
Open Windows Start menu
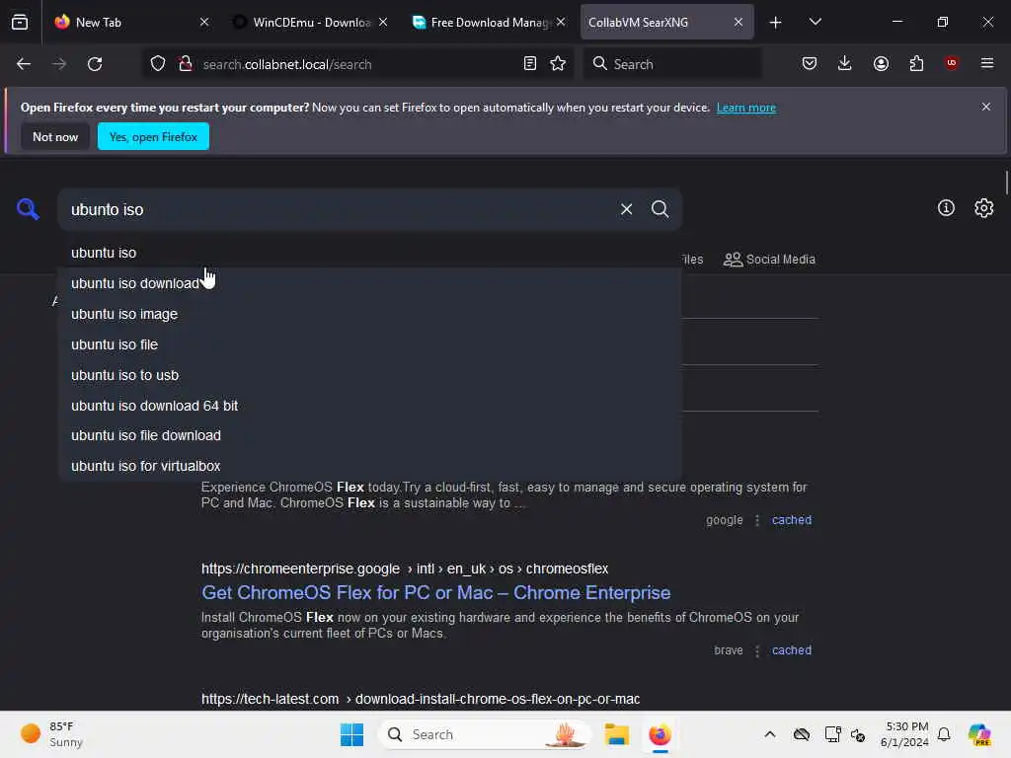point(352,734)
